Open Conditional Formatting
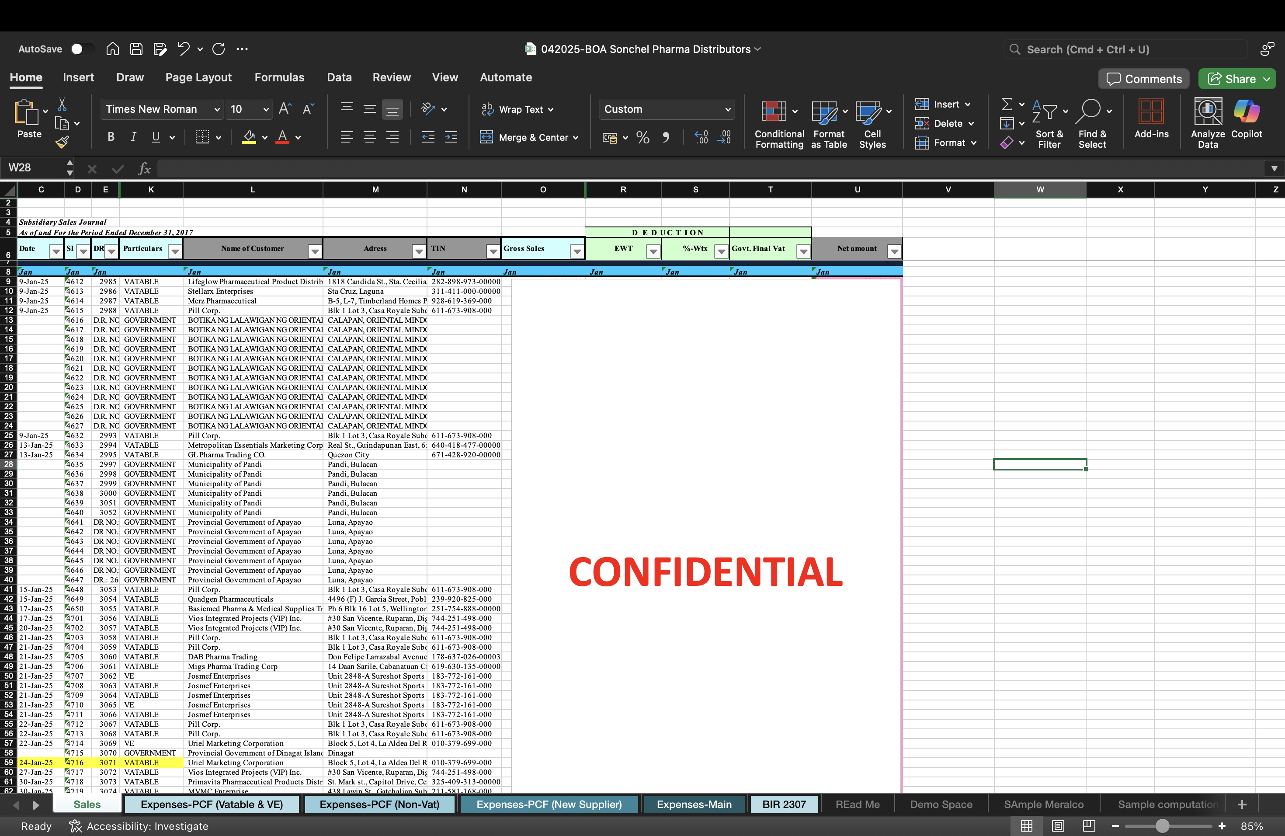The image size is (1285, 836). coord(779,124)
